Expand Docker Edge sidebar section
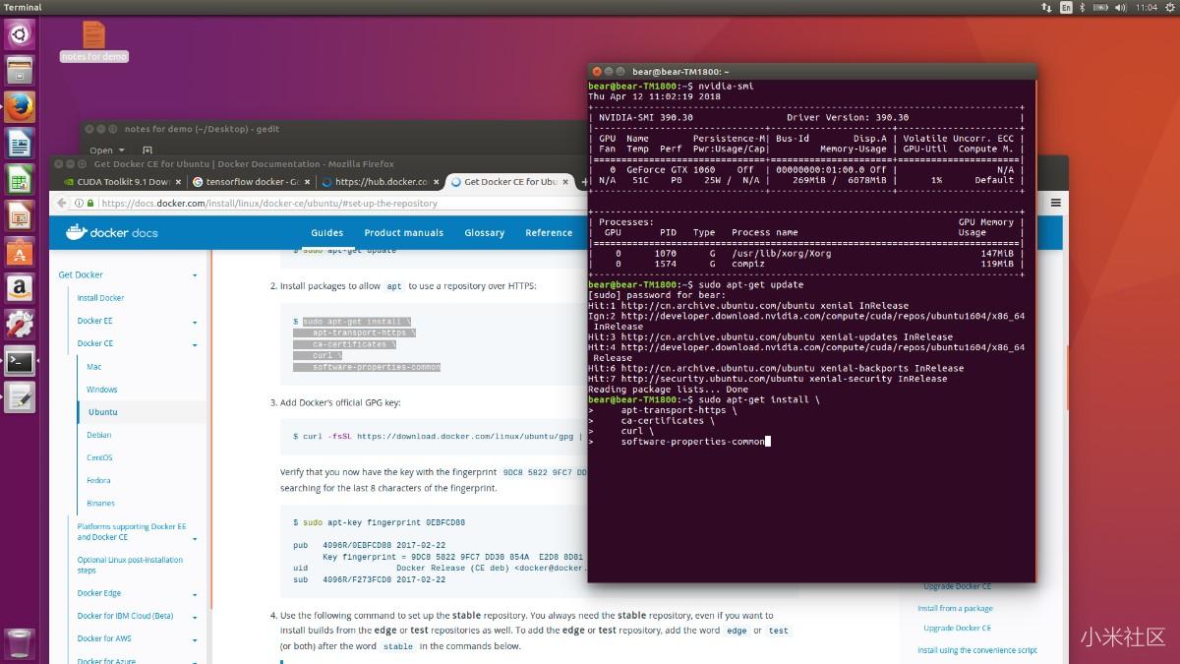The width and height of the screenshot is (1180, 664). point(195,594)
